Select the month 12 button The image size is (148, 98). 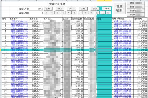(x=108, y=13)
